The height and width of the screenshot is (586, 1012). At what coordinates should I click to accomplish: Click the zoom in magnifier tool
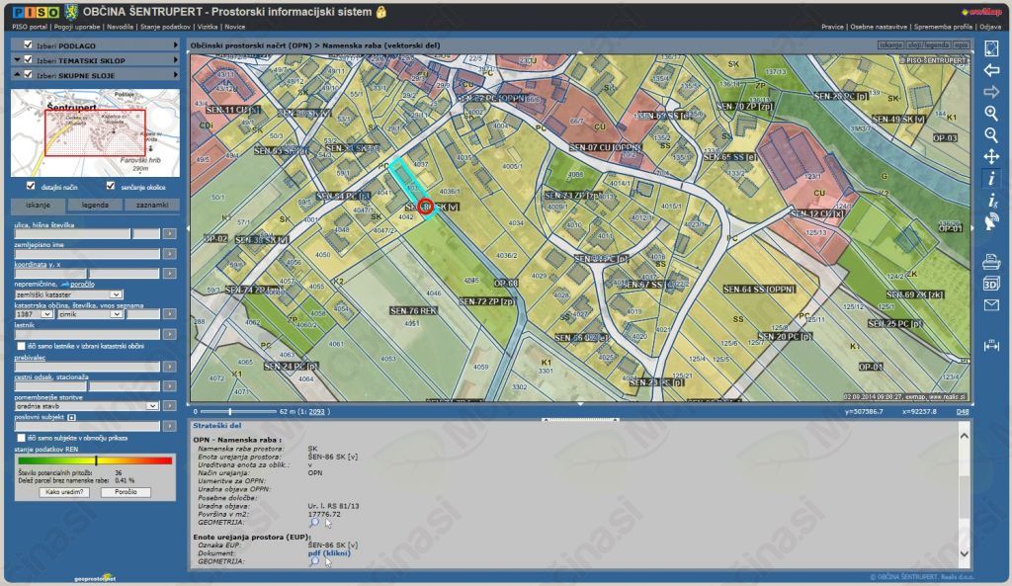[991, 114]
